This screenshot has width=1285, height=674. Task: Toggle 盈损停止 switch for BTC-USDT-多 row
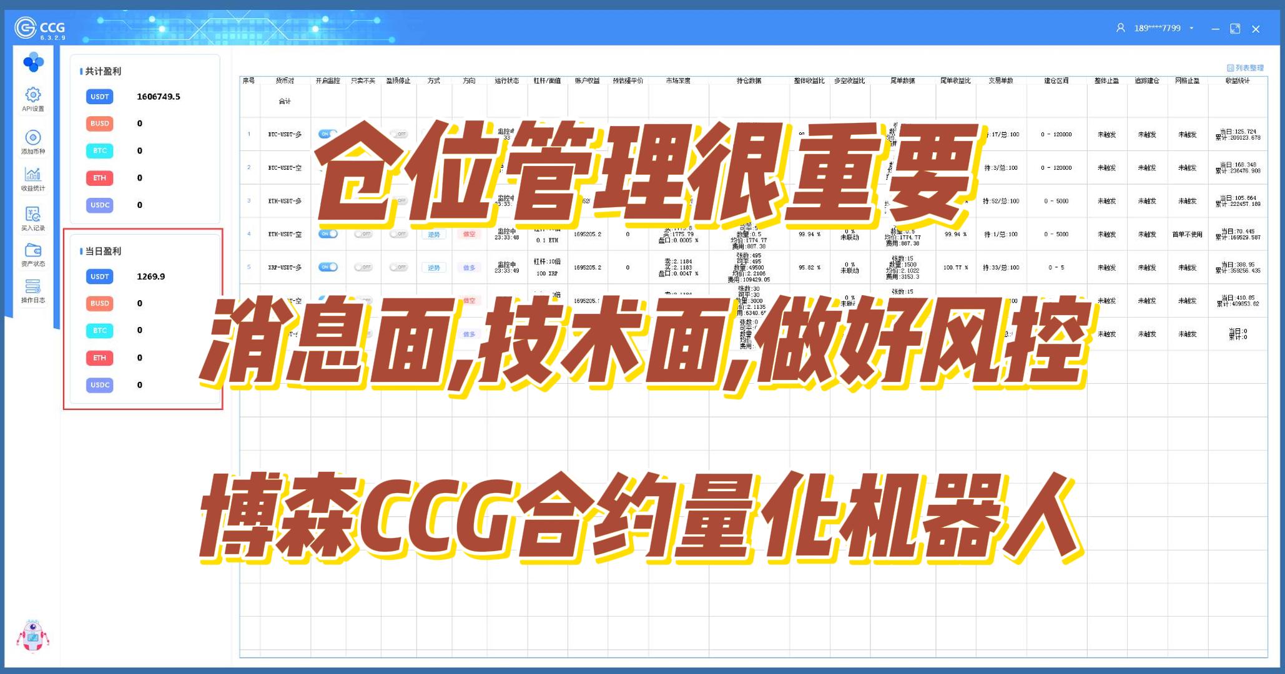coord(398,134)
